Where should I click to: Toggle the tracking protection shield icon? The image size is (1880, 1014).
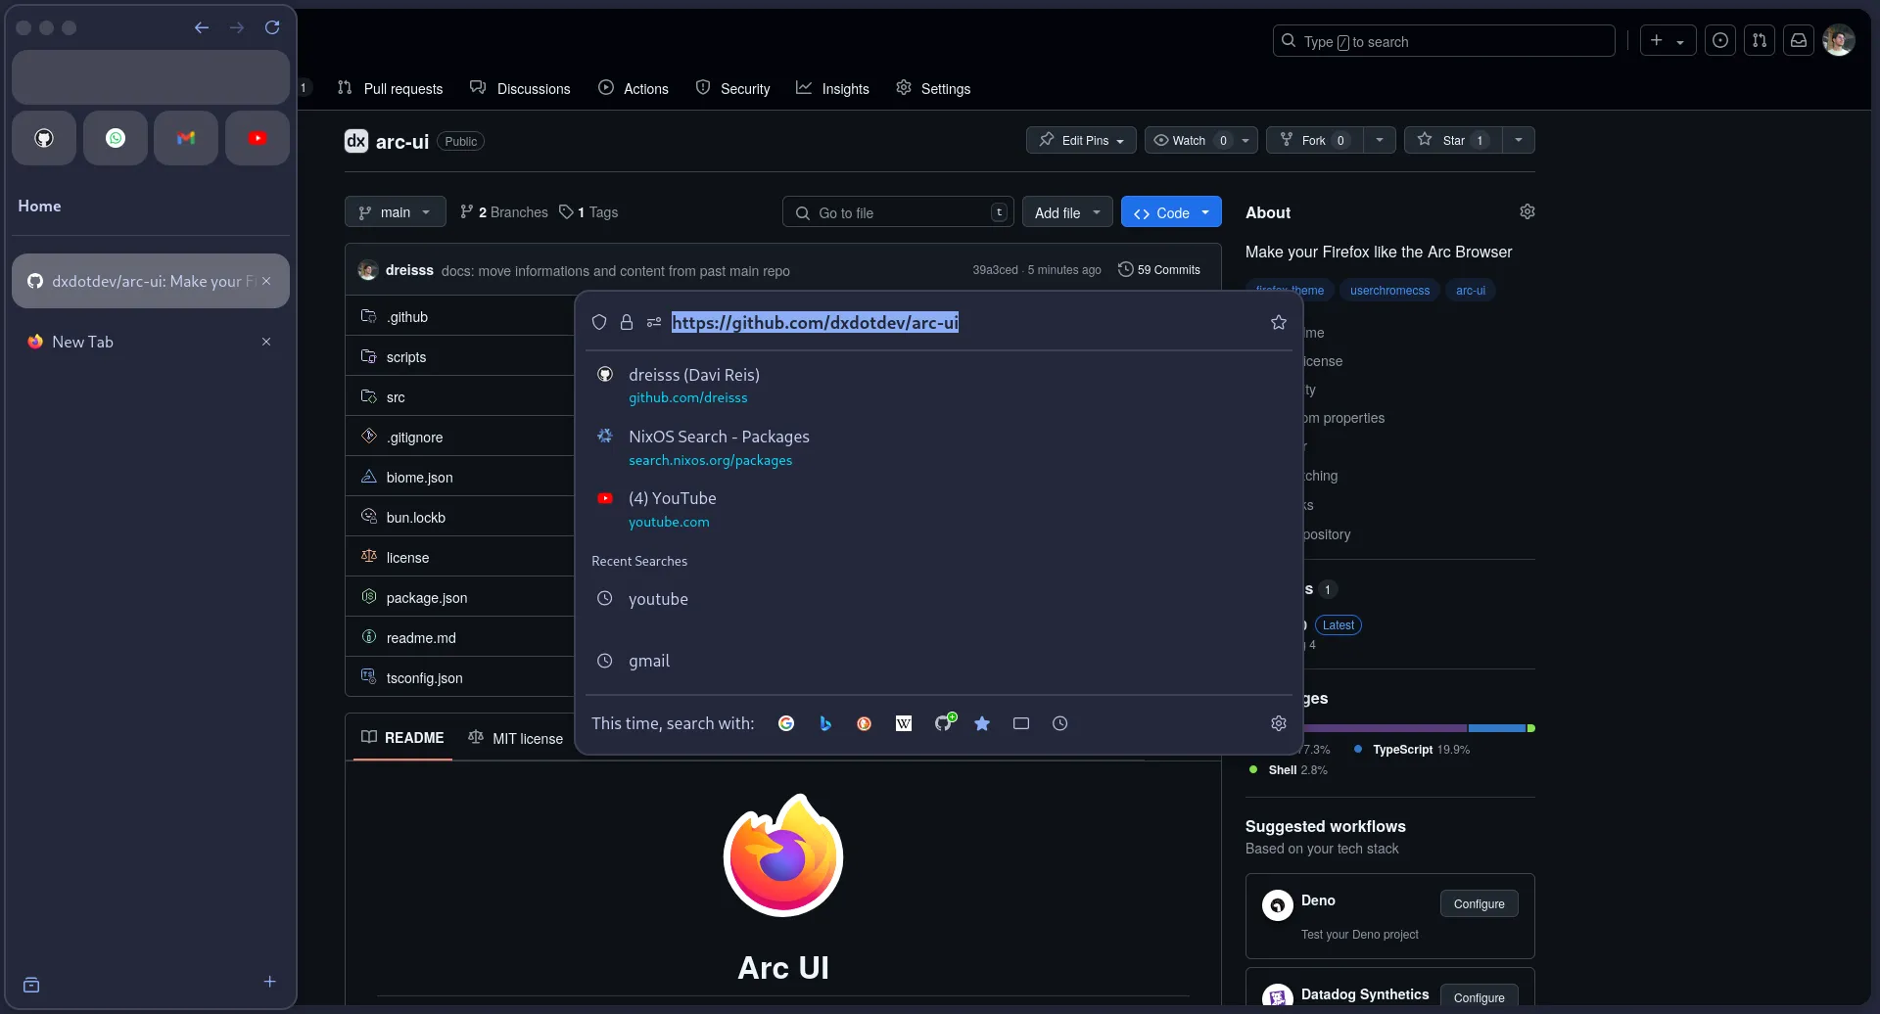(x=599, y=322)
